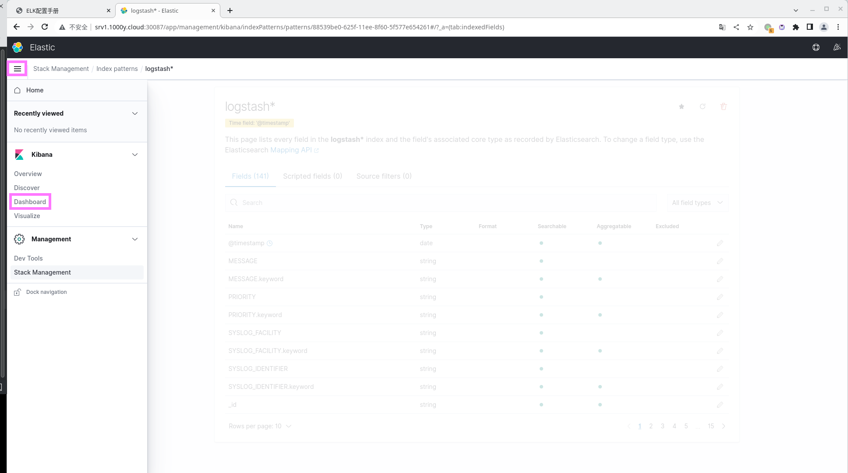Screen dimensions: 848x473
Task: Click the Elastic logo icon
Action: [x=18, y=47]
